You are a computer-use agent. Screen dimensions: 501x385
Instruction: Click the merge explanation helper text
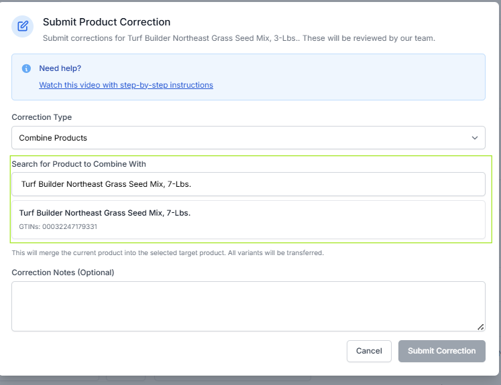point(168,253)
